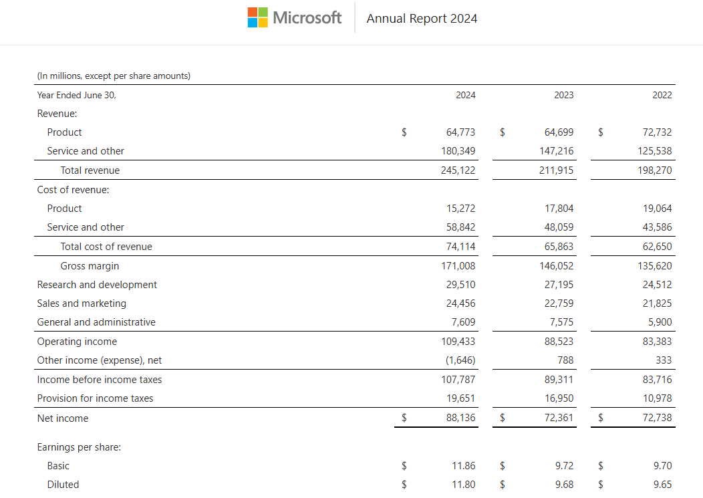The width and height of the screenshot is (703, 498).
Task: Click the 'Income before income taxes' label
Action: pos(100,380)
